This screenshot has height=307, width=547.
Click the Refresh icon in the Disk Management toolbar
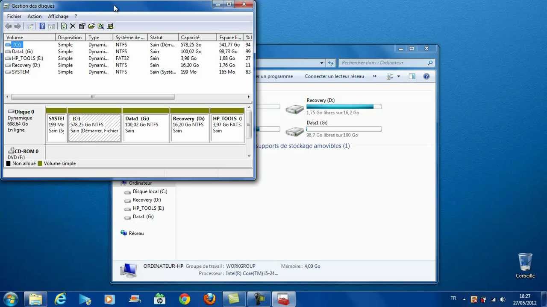pos(64,26)
